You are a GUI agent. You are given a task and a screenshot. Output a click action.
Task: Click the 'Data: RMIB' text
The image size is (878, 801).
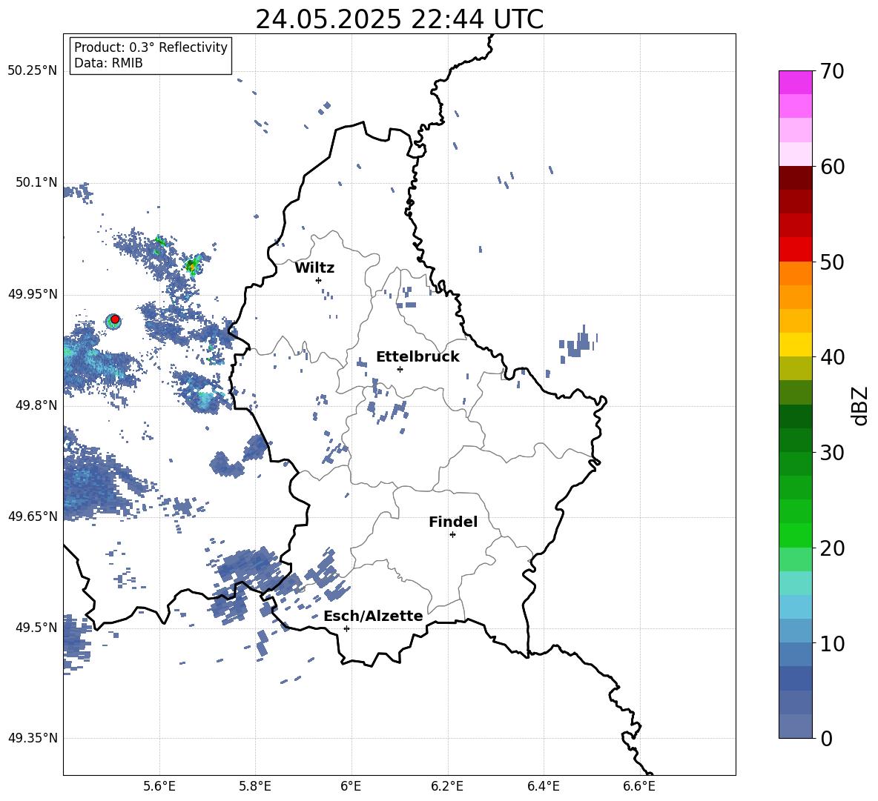pyautogui.click(x=108, y=63)
